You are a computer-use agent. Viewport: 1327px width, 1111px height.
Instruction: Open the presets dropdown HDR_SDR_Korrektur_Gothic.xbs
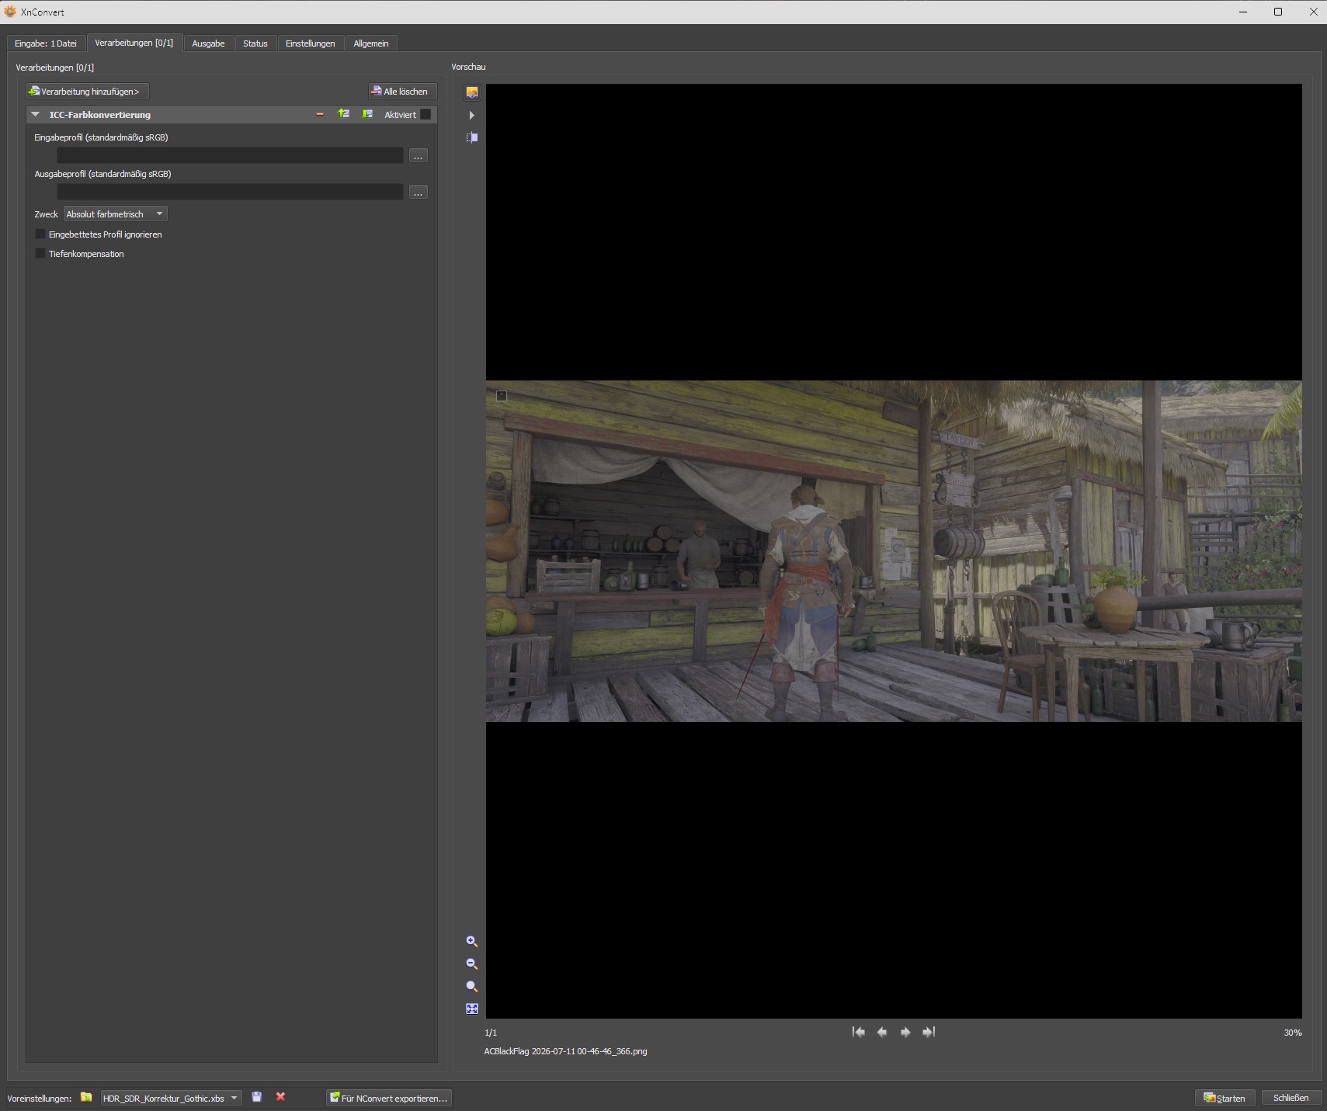171,1098
